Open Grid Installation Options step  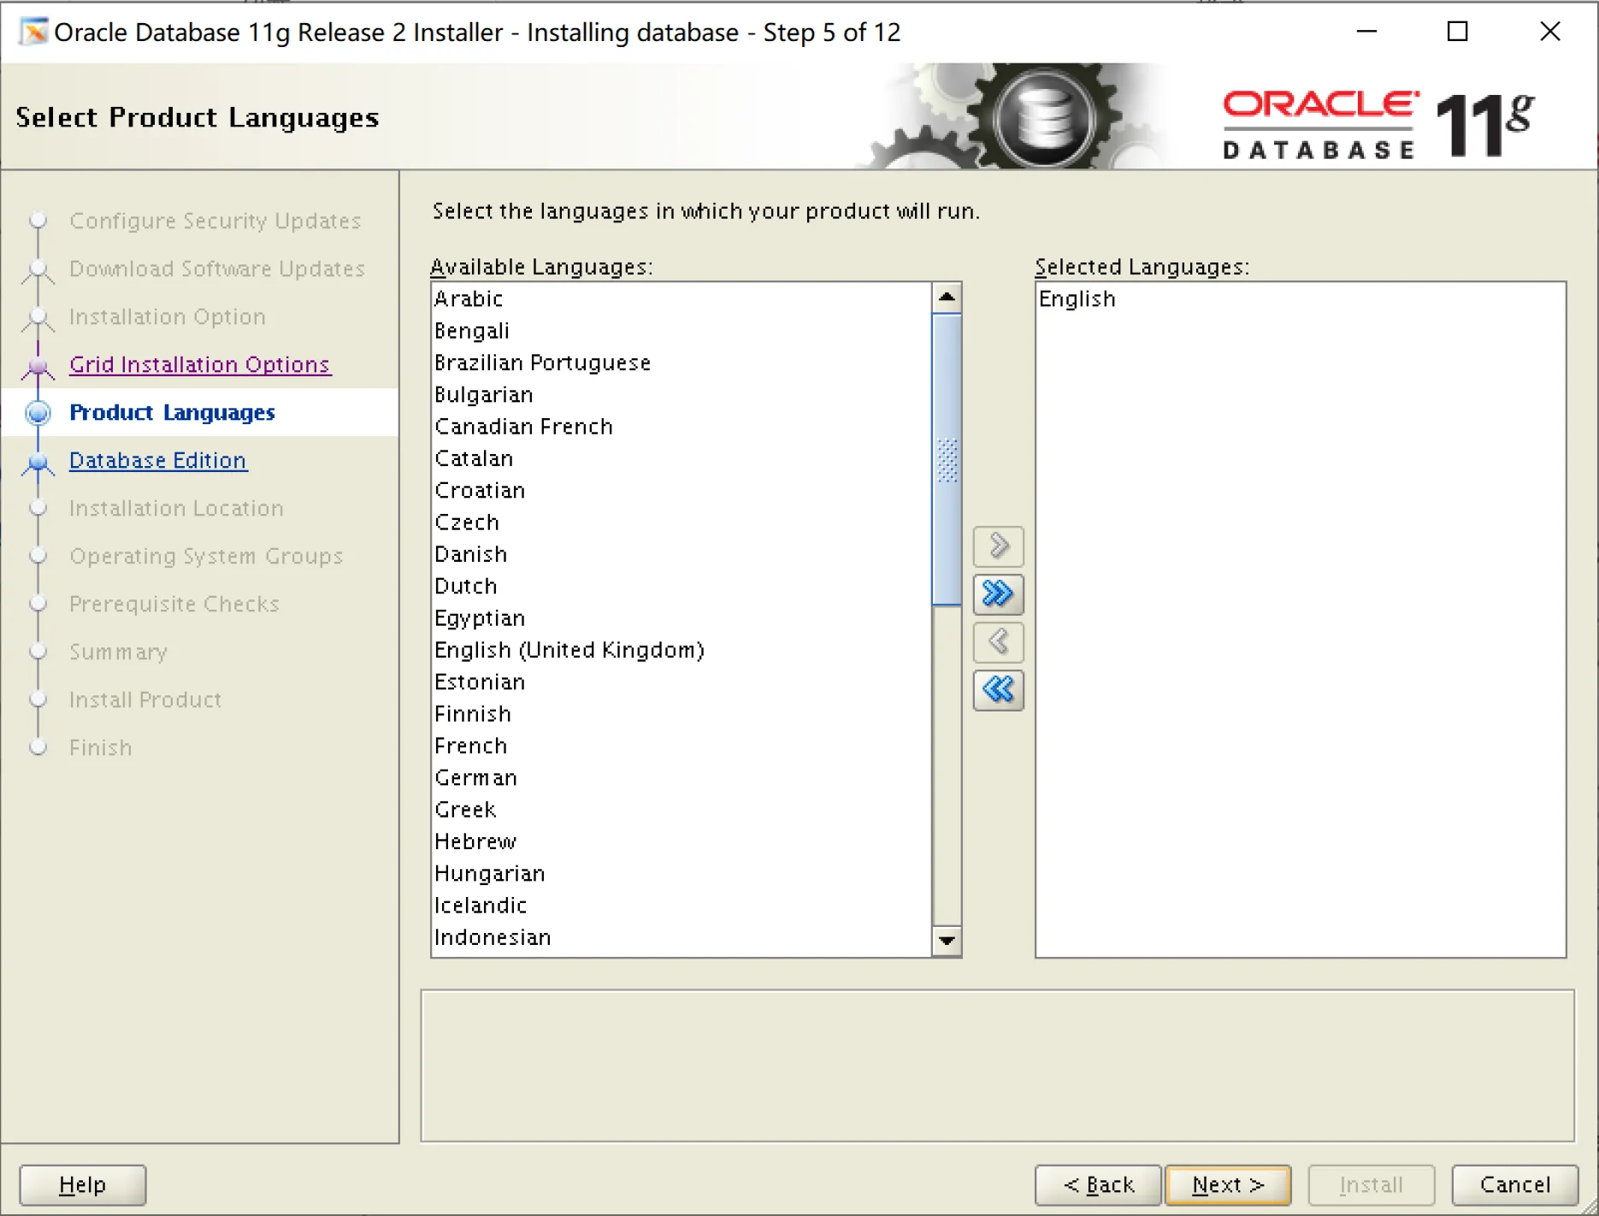199,364
